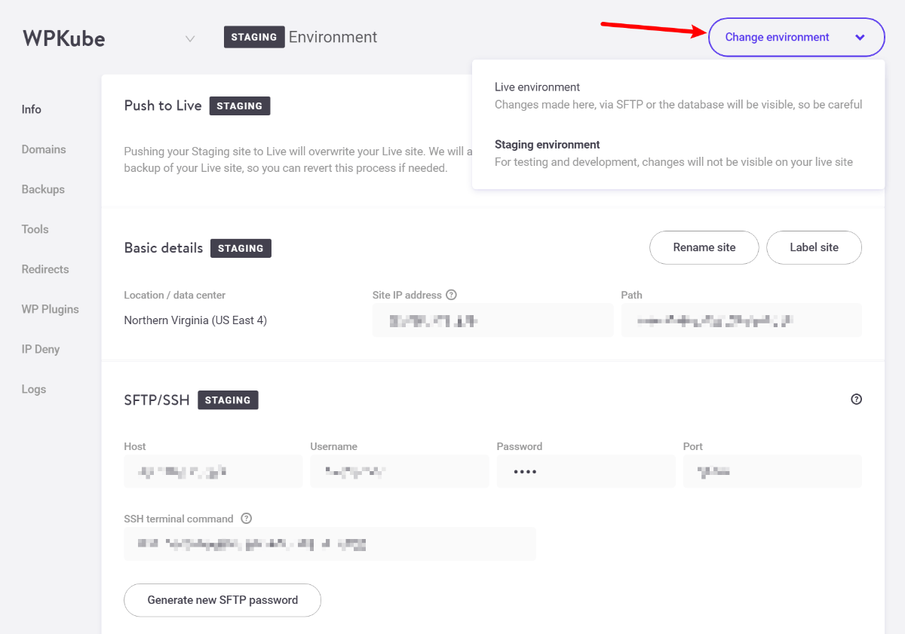Select Live environment option
905x634 pixels.
(678, 96)
